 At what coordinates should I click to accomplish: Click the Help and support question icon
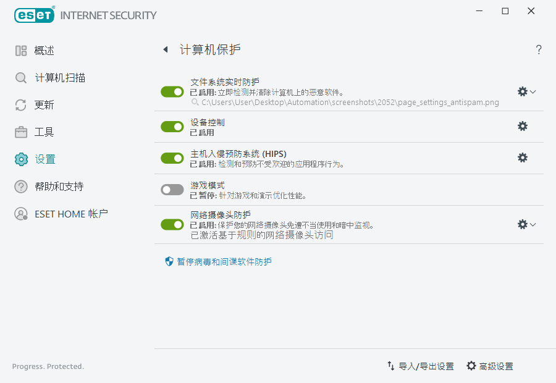pos(21,186)
